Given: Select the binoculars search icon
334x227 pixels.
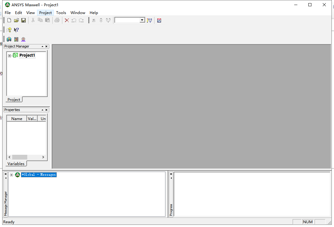Looking at the screenshot, I should point(9,39).
